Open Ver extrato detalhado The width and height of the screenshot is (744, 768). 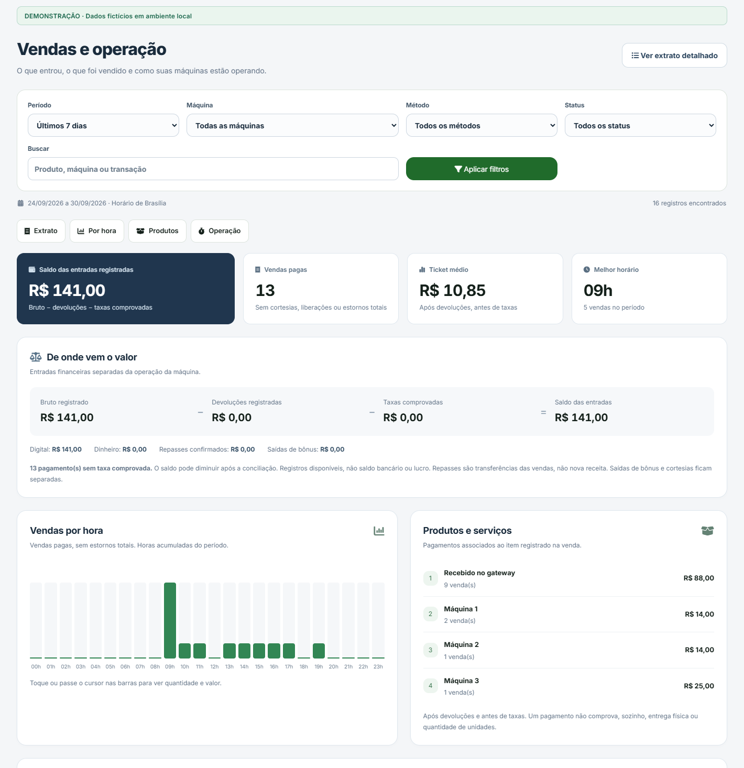coord(674,56)
